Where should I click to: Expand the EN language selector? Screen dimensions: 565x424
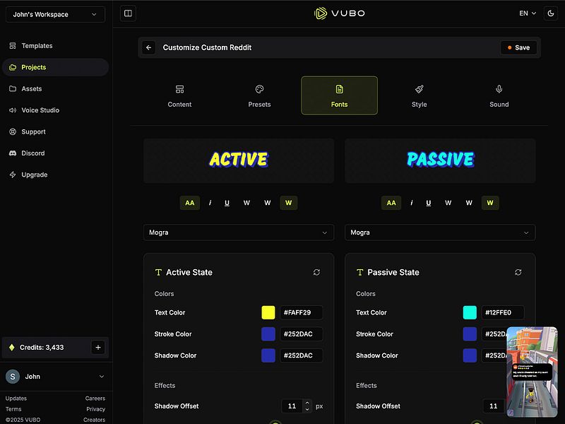click(x=525, y=13)
